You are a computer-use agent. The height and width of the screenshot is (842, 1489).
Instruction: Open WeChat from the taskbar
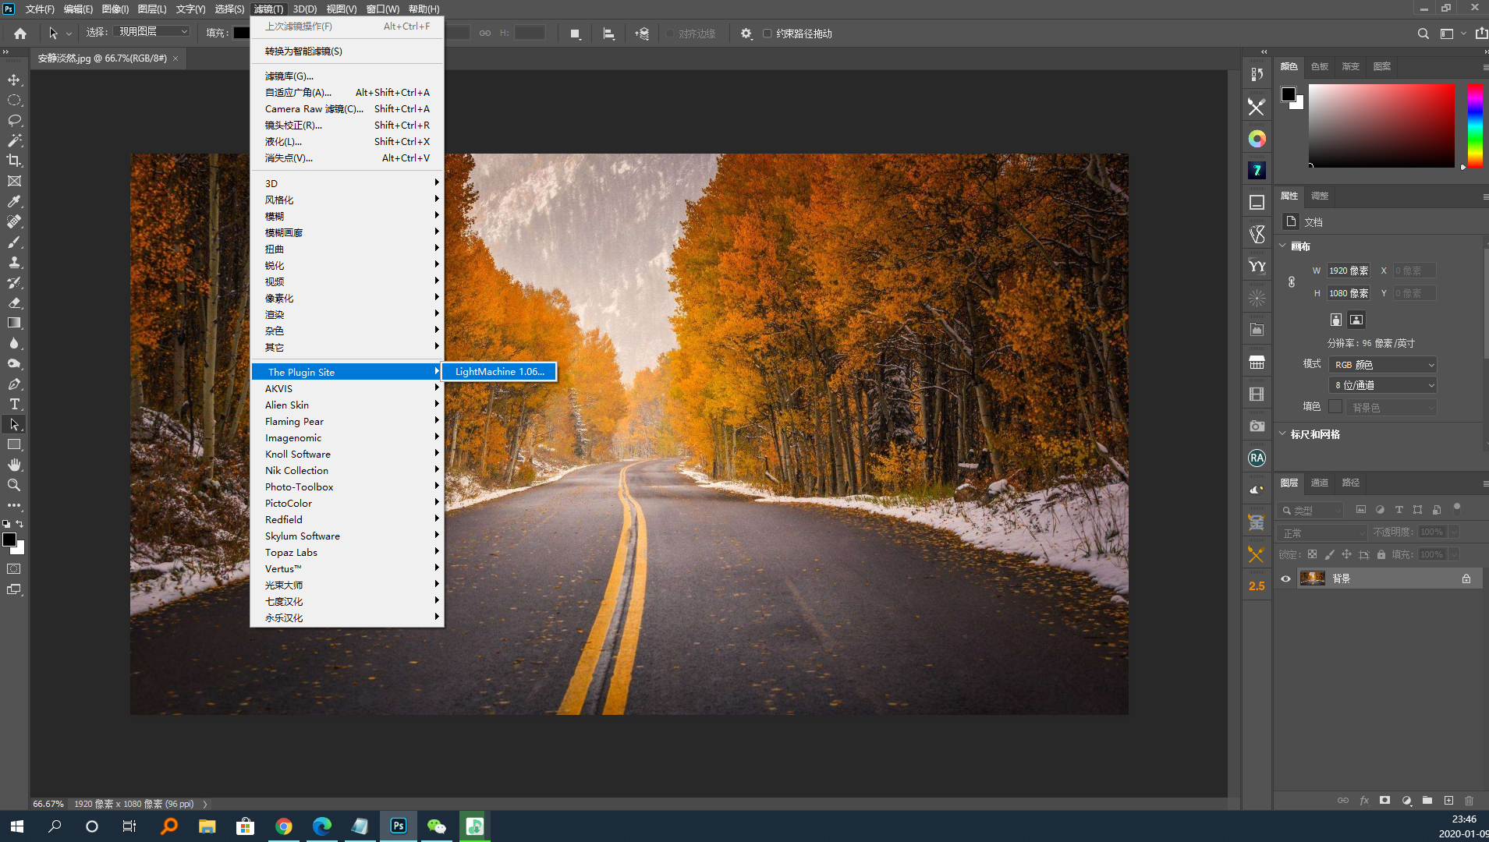click(436, 826)
